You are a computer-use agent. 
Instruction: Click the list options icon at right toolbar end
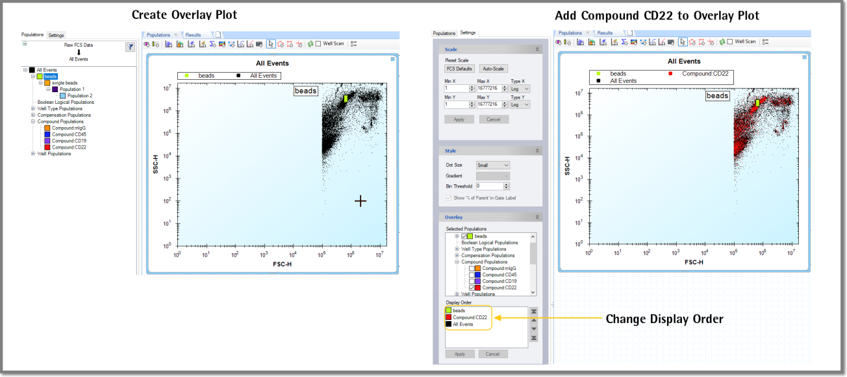pyautogui.click(x=766, y=42)
